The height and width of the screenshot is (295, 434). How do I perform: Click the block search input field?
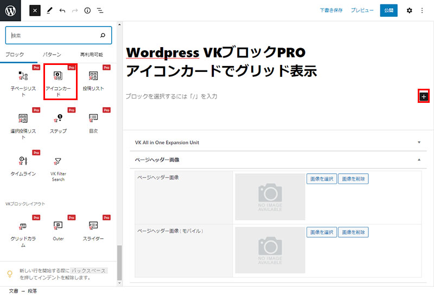pos(54,36)
